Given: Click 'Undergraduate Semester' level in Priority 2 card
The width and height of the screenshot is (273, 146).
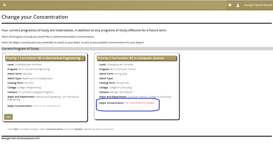Looking at the screenshot, I should coord(120,64).
